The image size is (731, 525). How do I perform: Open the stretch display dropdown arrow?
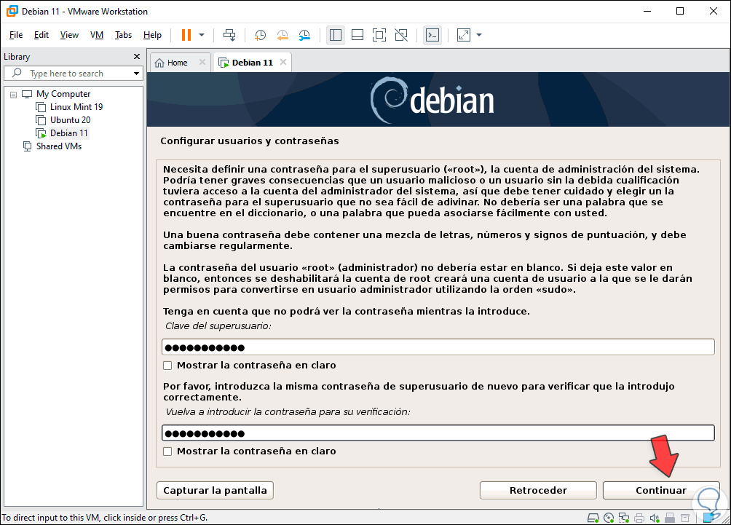(479, 35)
